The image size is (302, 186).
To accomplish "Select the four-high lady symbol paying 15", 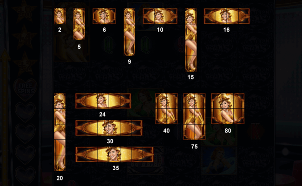I will tap(191, 40).
